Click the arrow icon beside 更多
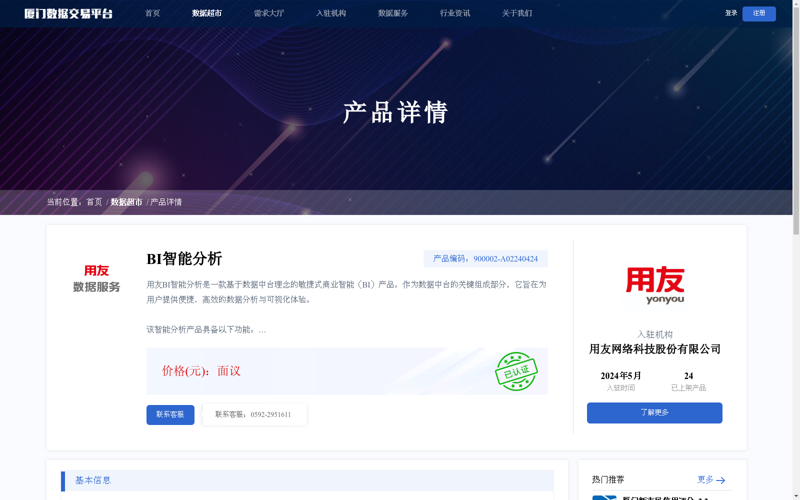 720,480
